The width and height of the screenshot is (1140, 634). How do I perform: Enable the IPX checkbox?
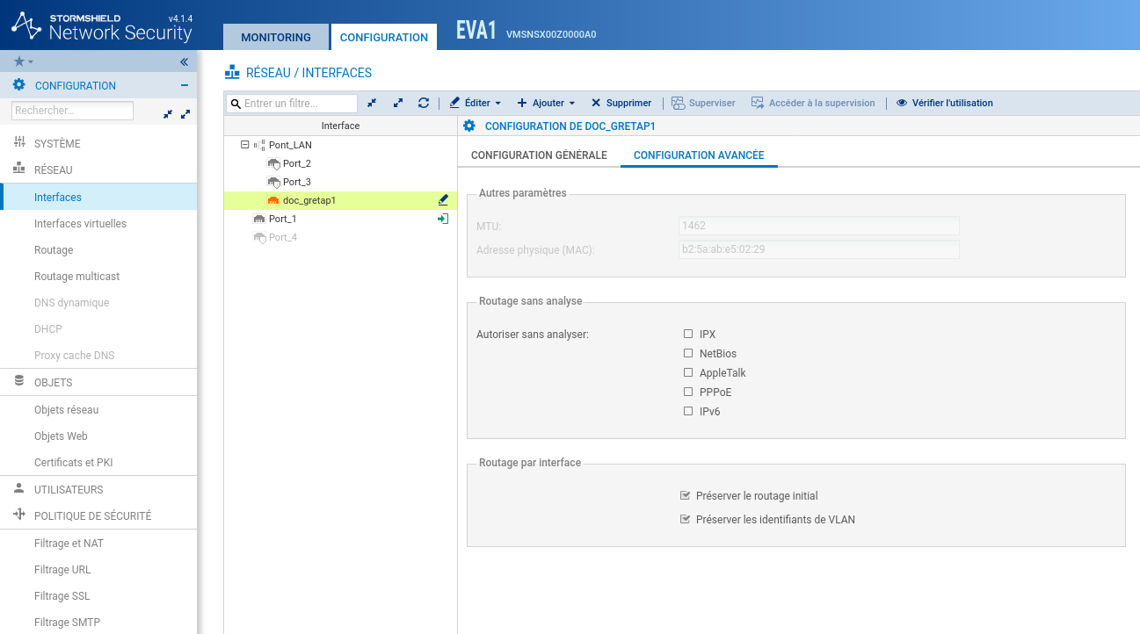coord(688,335)
